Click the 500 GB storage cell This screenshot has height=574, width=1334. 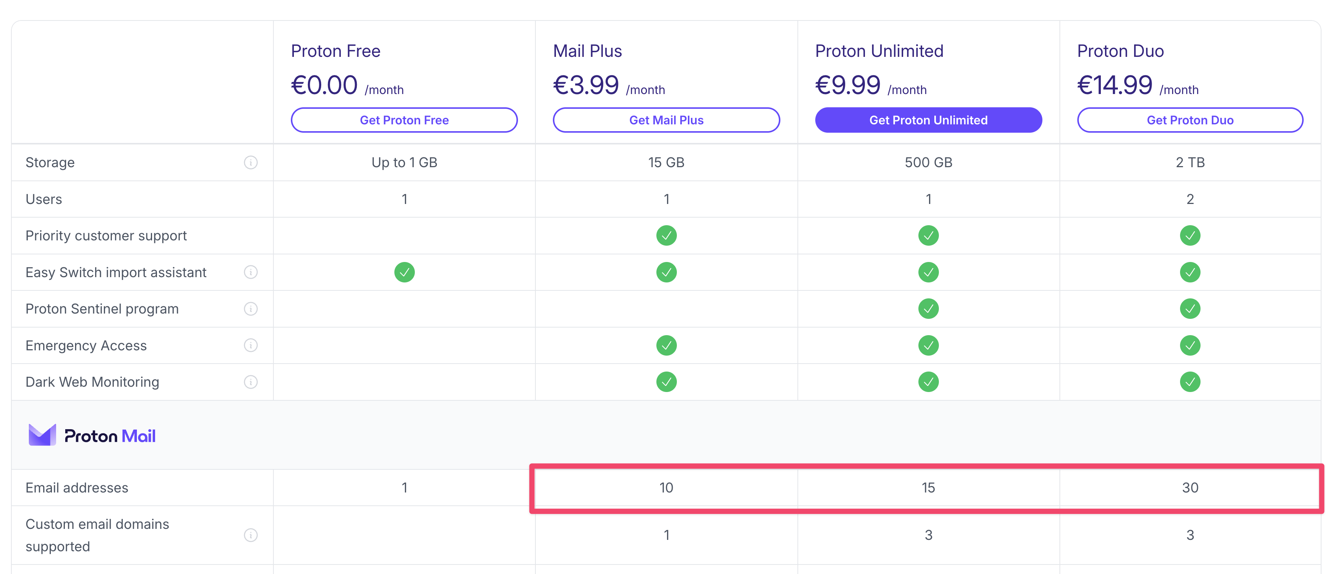tap(929, 163)
